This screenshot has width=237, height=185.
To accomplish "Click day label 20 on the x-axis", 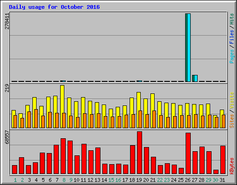I will [146, 180].
